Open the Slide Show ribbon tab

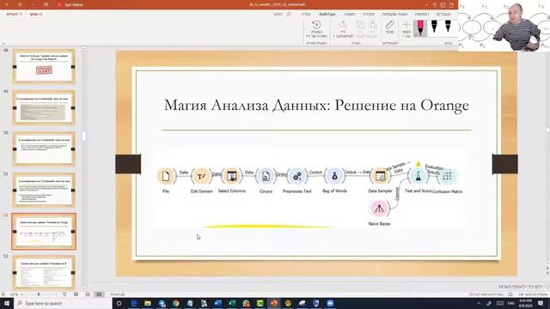tap(394, 14)
